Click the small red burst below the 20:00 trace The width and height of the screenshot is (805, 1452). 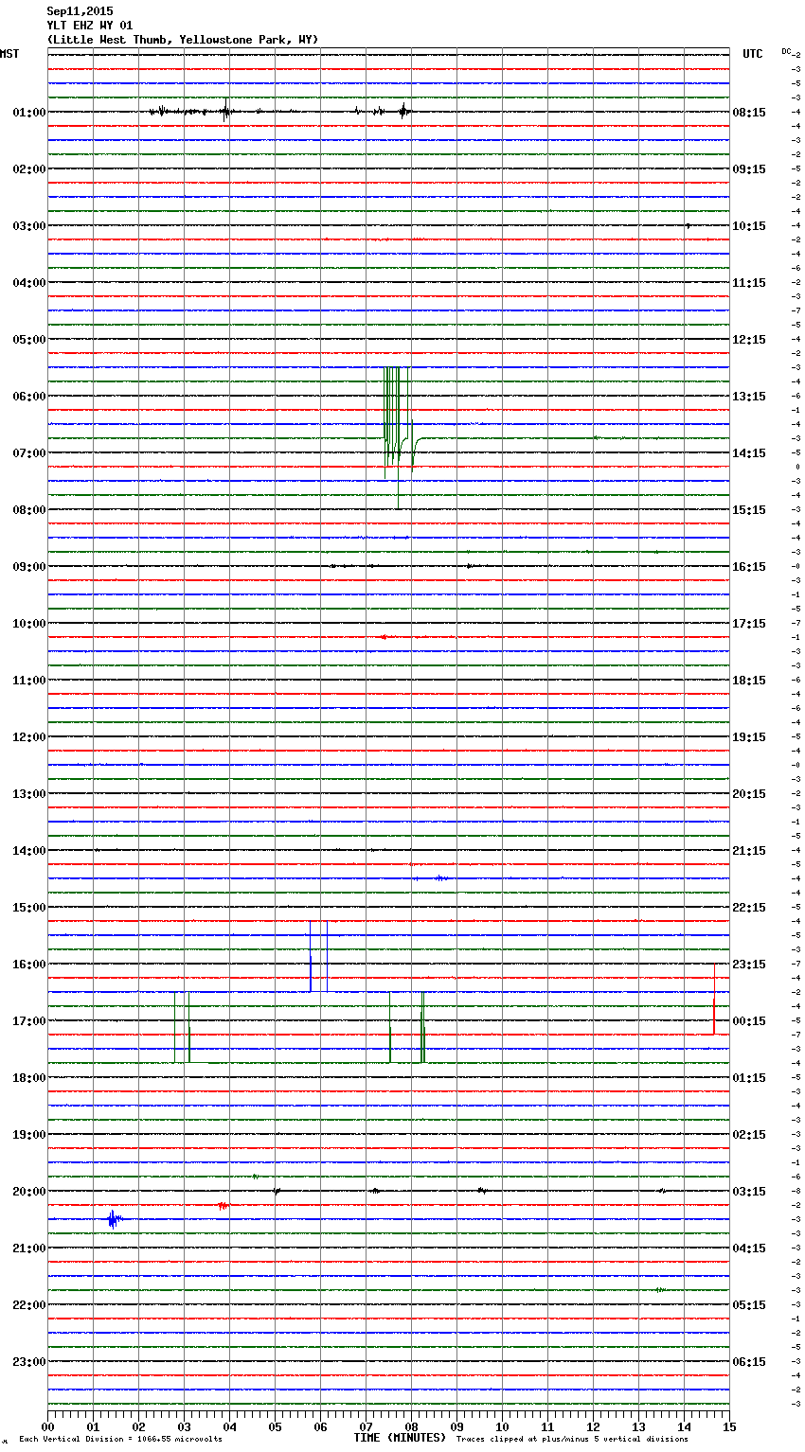222,1205
